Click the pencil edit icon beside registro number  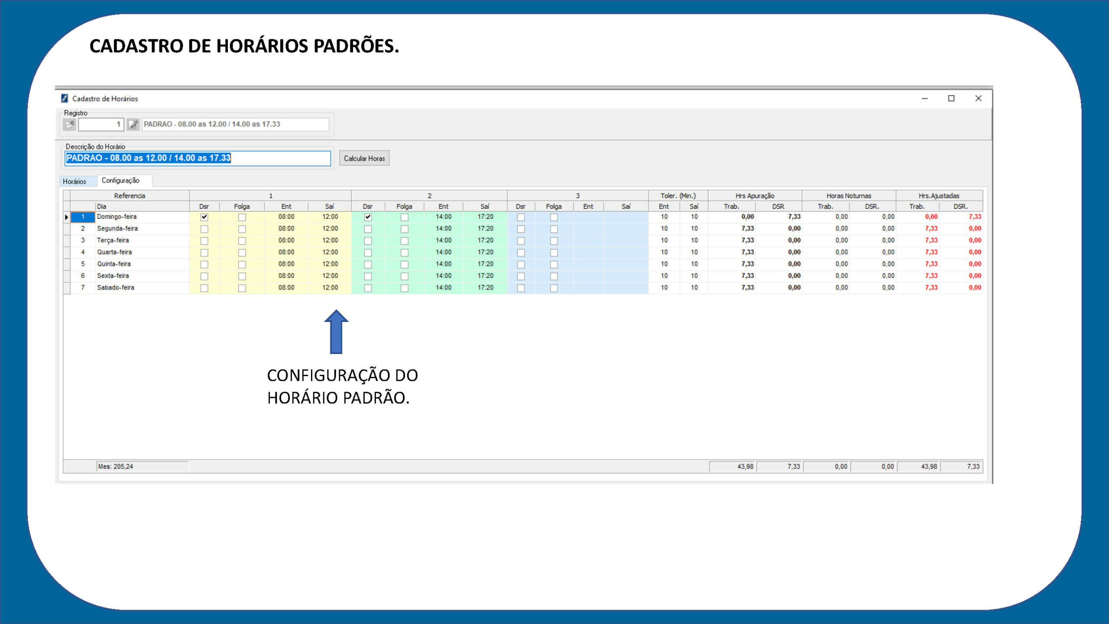133,124
